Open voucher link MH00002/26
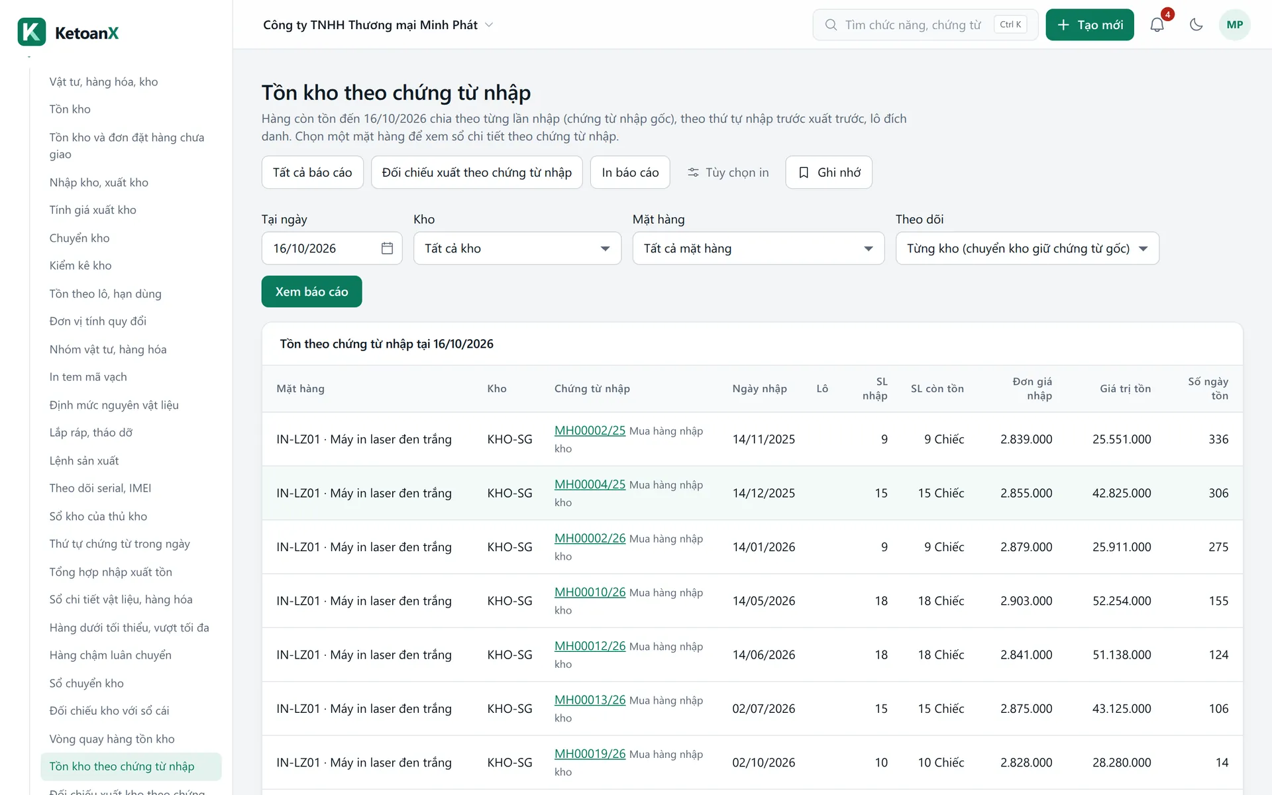1272x795 pixels. (x=590, y=538)
